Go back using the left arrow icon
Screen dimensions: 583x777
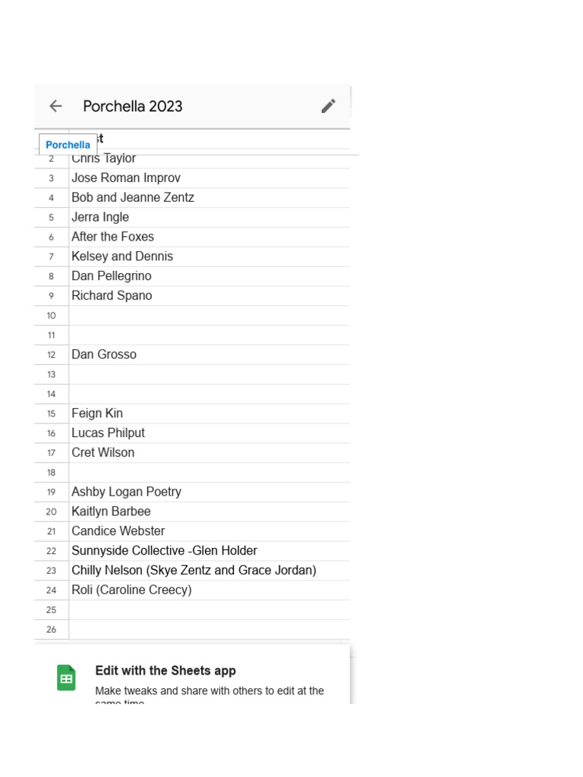tap(56, 106)
